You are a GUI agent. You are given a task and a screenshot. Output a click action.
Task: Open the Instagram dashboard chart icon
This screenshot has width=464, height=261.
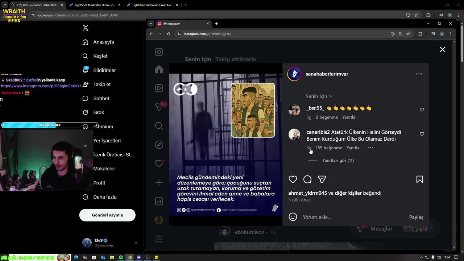point(159,201)
